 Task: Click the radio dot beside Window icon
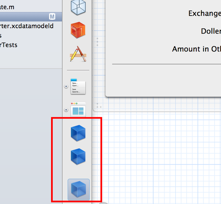66,110
